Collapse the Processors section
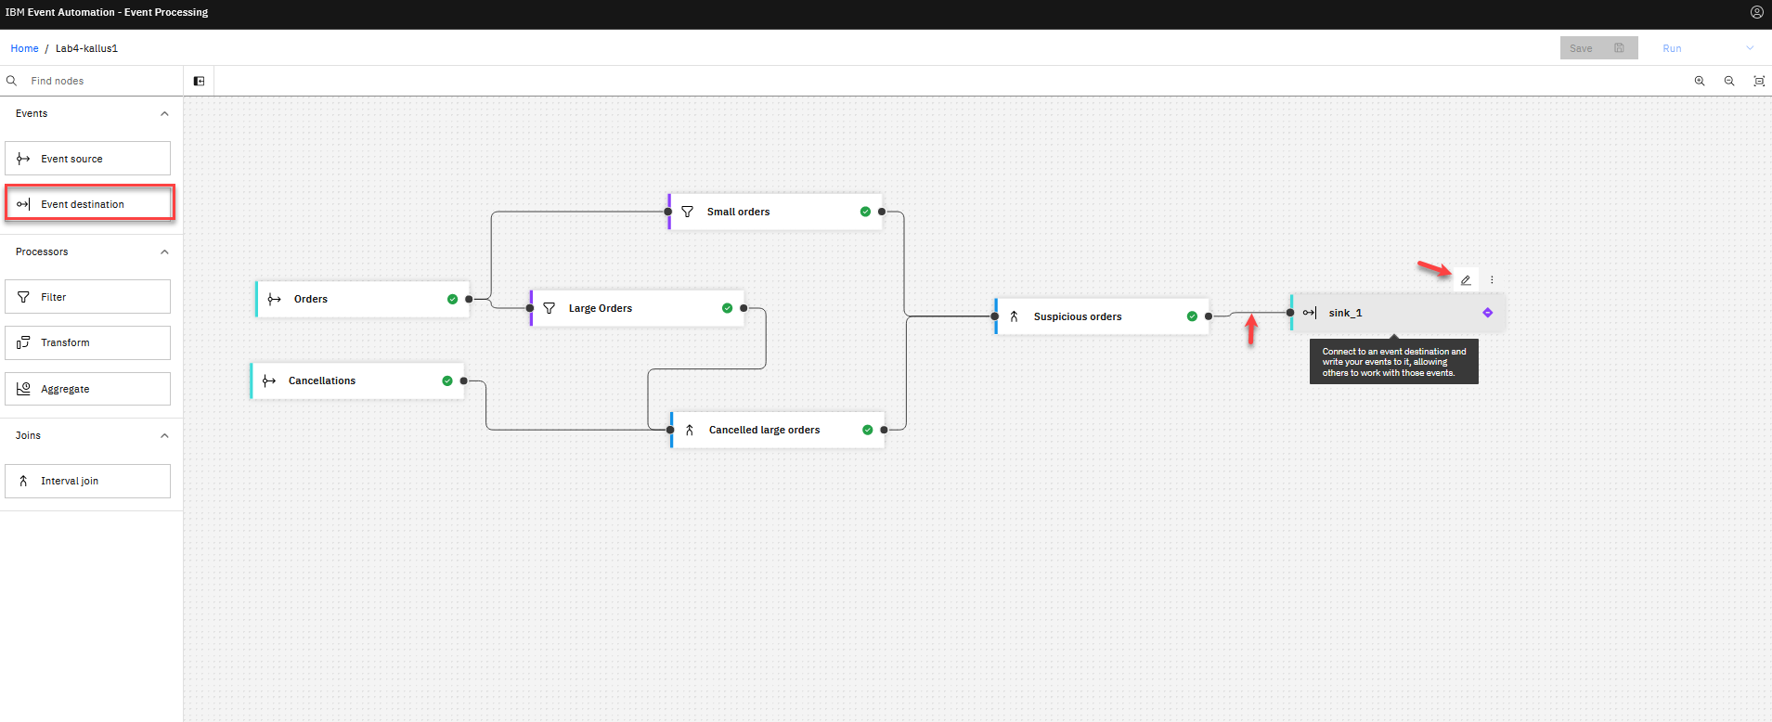The width and height of the screenshot is (1772, 722). 164,251
